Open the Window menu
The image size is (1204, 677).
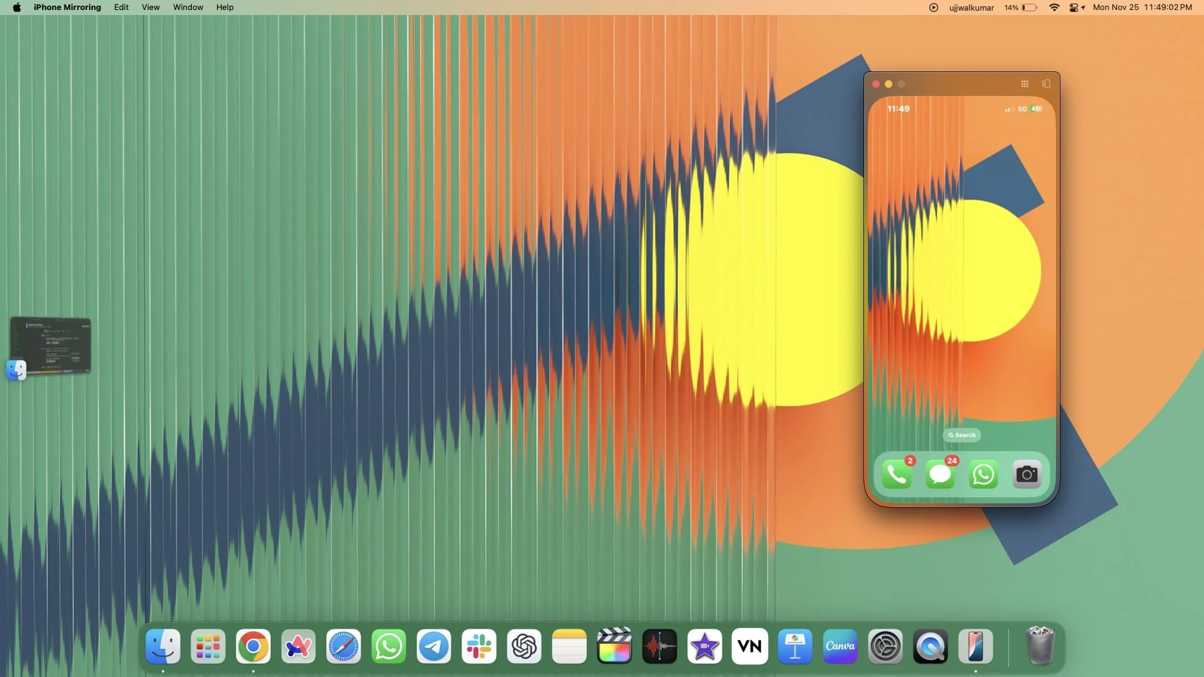pos(188,8)
